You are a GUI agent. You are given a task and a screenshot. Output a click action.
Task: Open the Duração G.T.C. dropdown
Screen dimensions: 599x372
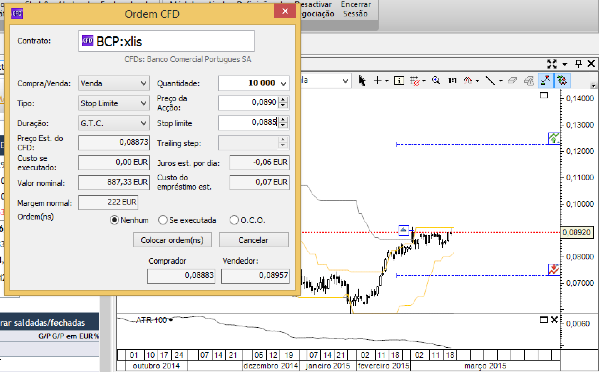(x=114, y=123)
